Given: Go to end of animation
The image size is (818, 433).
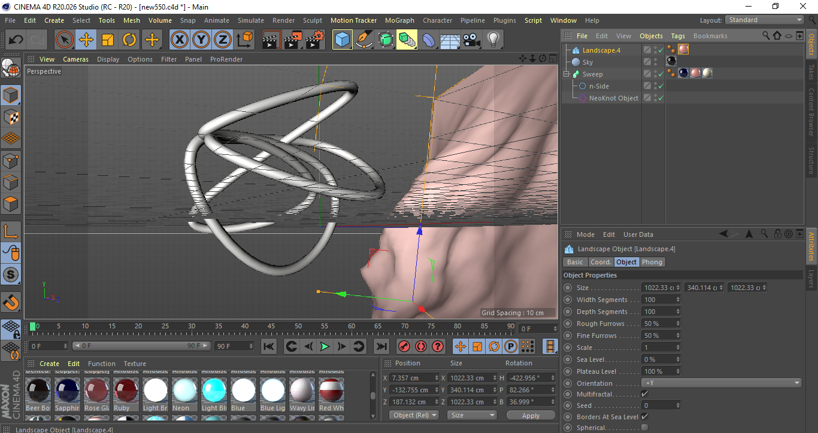Looking at the screenshot, I should click(x=381, y=346).
